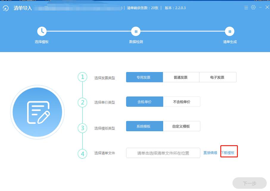Open the hamburger menu in title bar
270x191 pixels.
(x=246, y=7)
